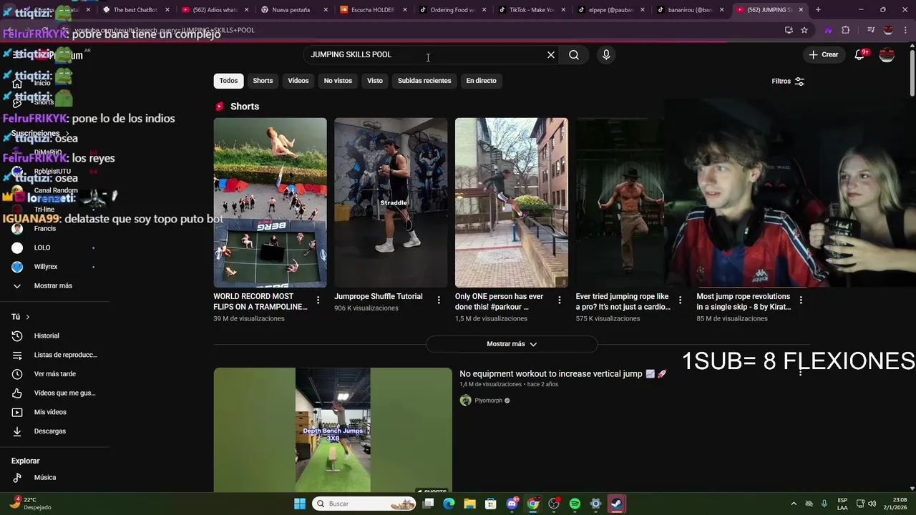Show hidden system tray icons chevron
Viewport: 916px width, 515px height.
(x=794, y=504)
